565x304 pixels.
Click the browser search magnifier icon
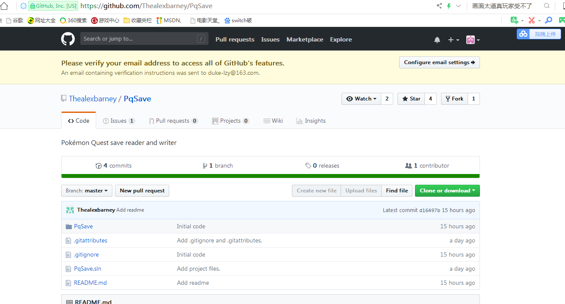[x=547, y=6]
